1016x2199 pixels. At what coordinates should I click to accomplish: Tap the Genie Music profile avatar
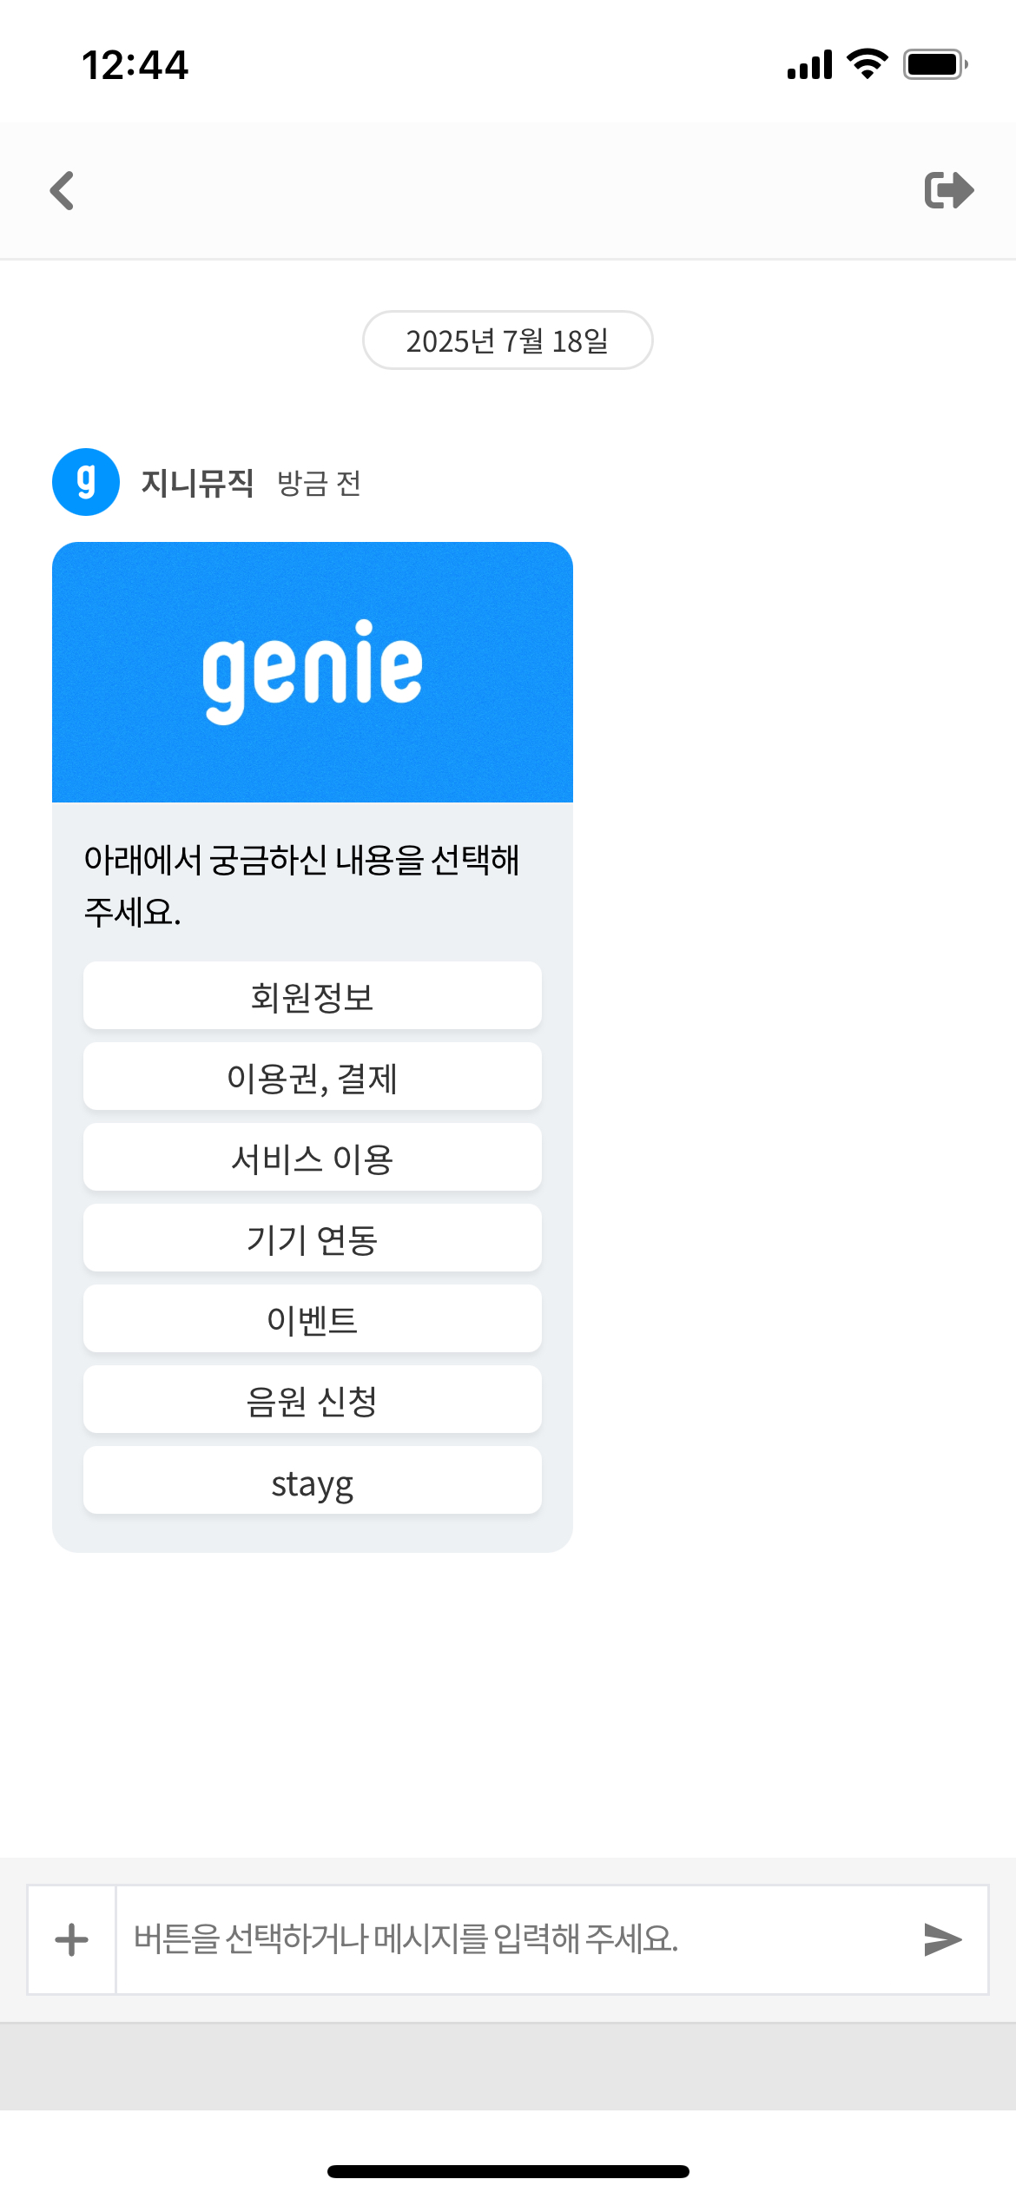point(86,482)
